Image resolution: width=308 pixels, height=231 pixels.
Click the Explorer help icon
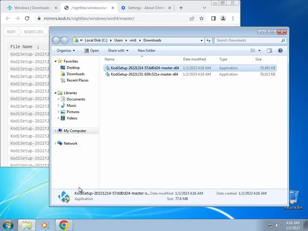[280, 51]
